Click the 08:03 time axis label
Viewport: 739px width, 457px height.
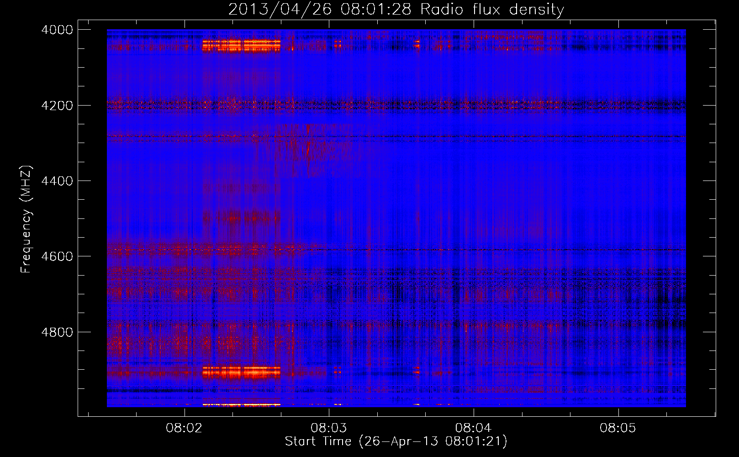[x=329, y=428]
